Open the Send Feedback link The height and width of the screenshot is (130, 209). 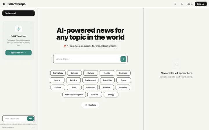8,127
